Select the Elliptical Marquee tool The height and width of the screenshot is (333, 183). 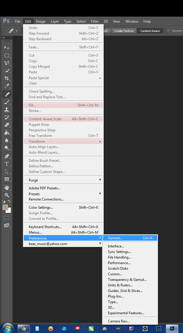7,56
